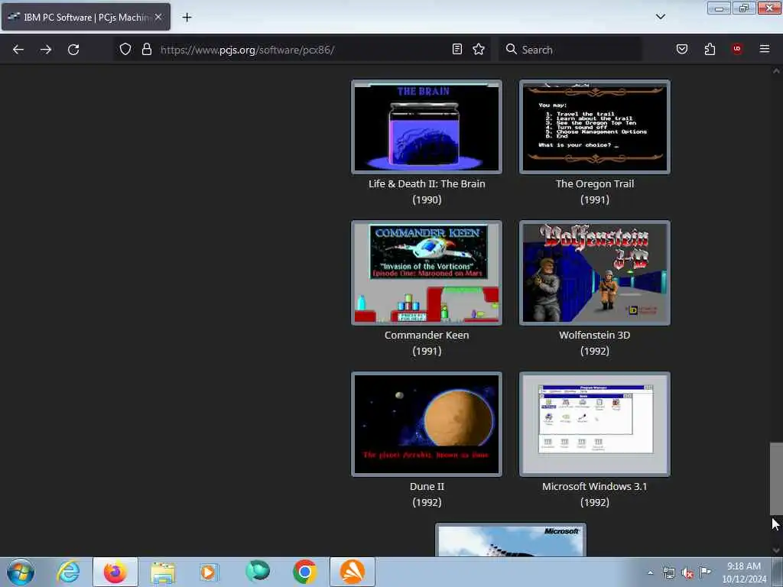Click the Show desktop strip by the clock

click(x=778, y=572)
